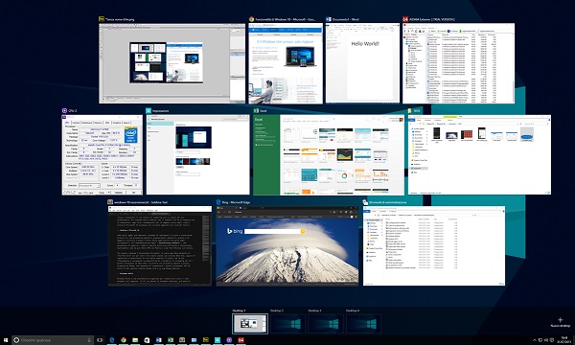The image size is (575, 345).
Task: Select the Excel window preview
Action: [329, 155]
